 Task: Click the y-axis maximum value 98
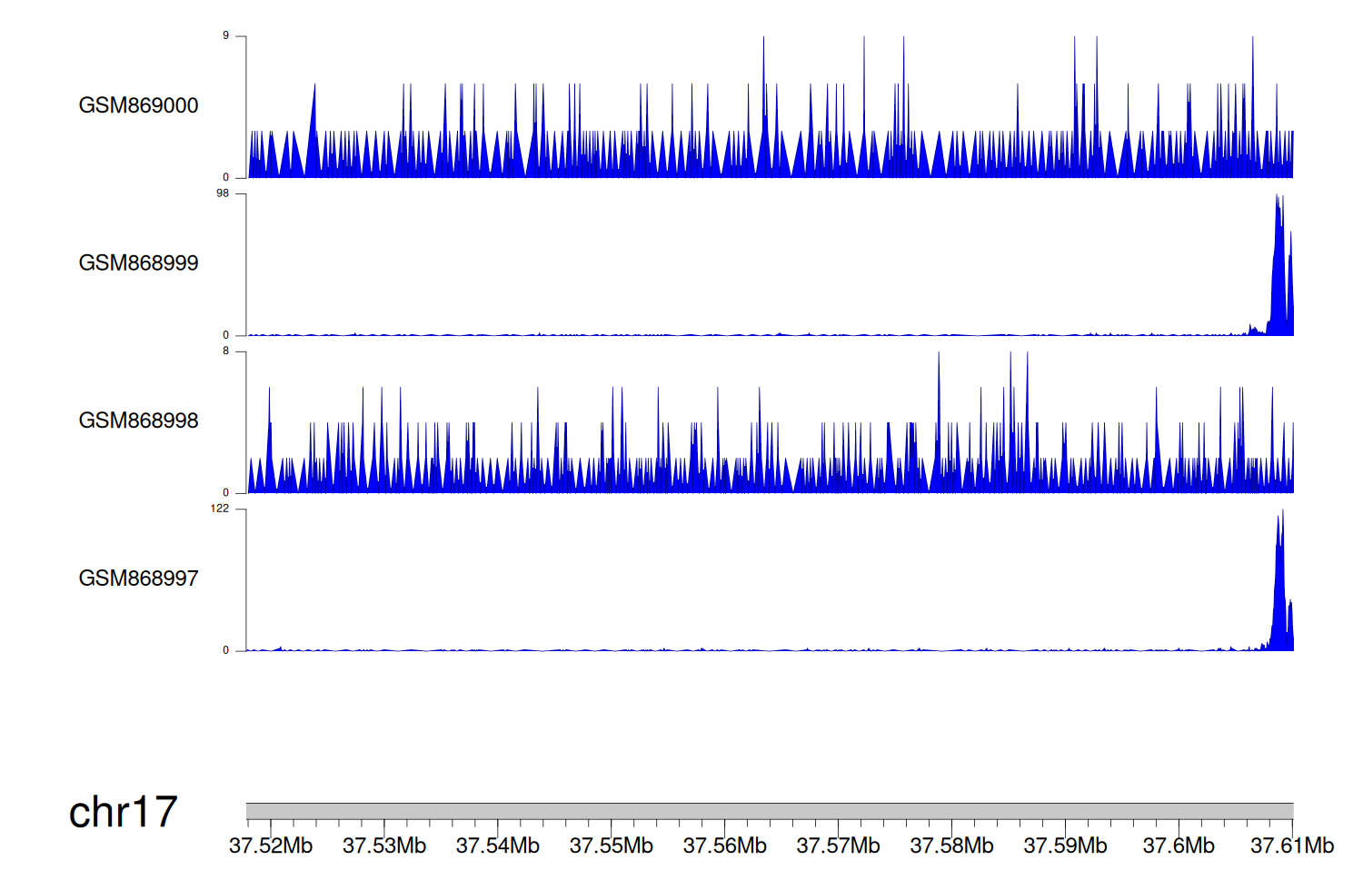[x=223, y=193]
